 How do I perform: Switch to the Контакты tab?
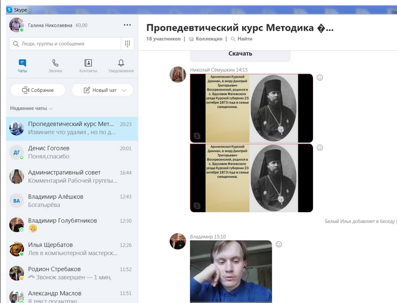point(88,66)
